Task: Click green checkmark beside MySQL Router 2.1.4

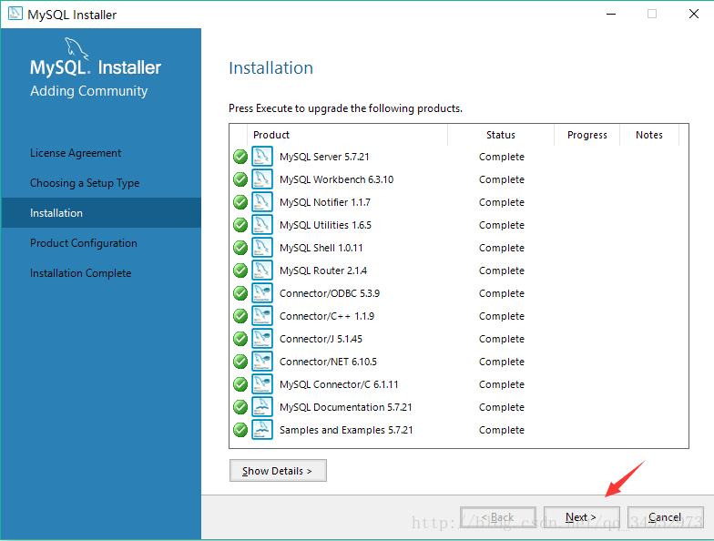Action: [240, 270]
